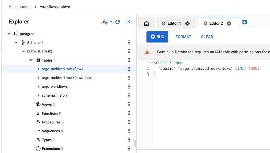Screen dimensions: 270x153
Task: Collapse the Explorer panel
Action: point(128,22)
